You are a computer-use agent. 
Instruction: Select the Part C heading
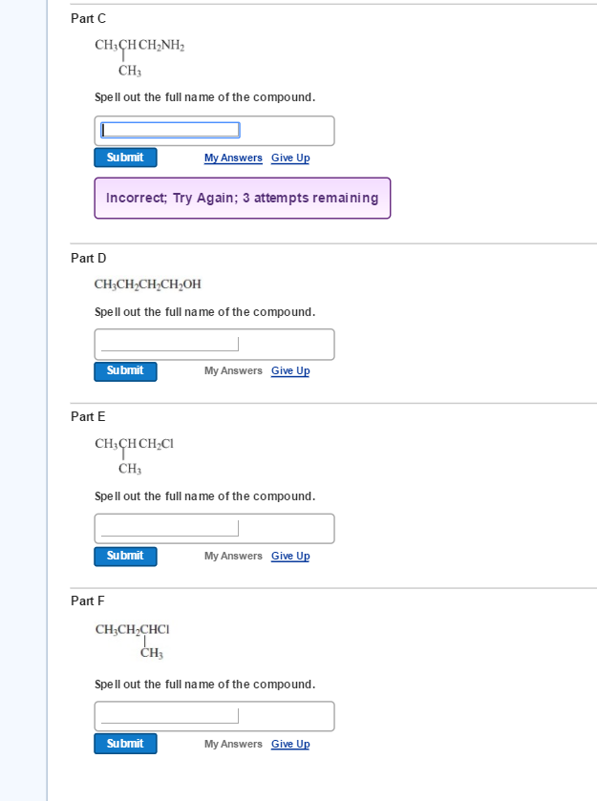(88, 18)
